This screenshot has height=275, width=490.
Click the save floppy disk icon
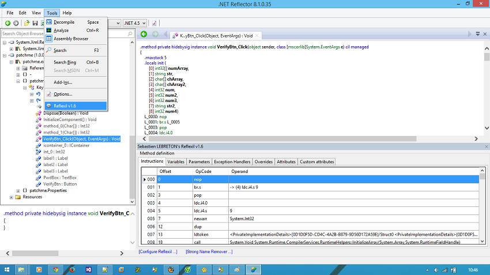[x=35, y=23]
